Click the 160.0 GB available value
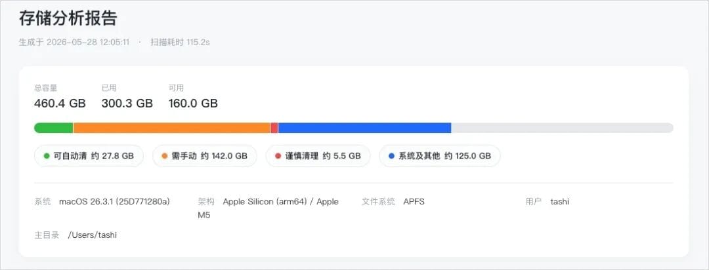The width and height of the screenshot is (709, 270). click(193, 104)
